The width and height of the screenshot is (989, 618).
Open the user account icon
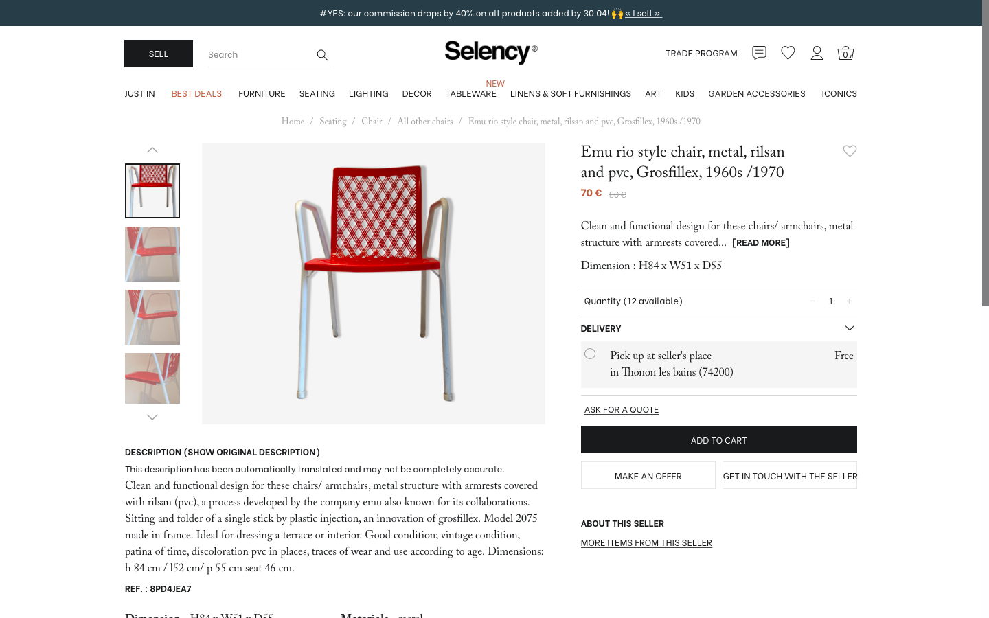817,53
